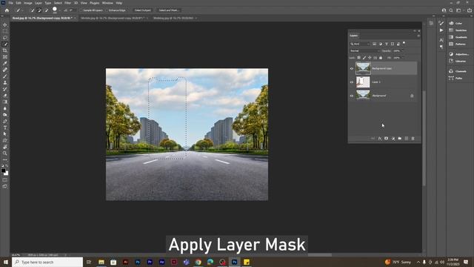474x267 pixels.
Task: Open the Filter menu
Action: pos(67,3)
